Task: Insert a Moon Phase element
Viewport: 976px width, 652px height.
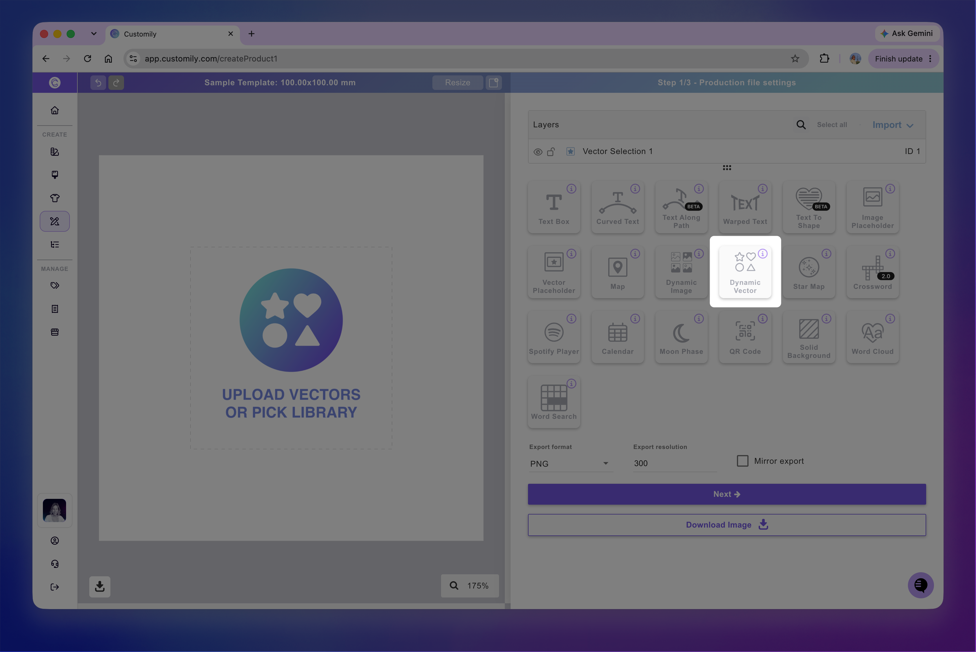Action: pyautogui.click(x=681, y=337)
